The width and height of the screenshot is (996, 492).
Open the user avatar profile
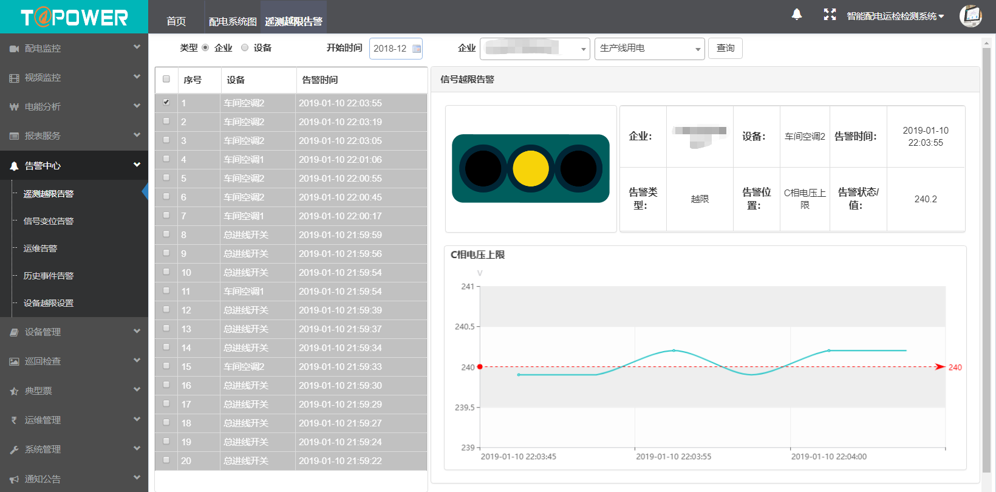tap(970, 16)
